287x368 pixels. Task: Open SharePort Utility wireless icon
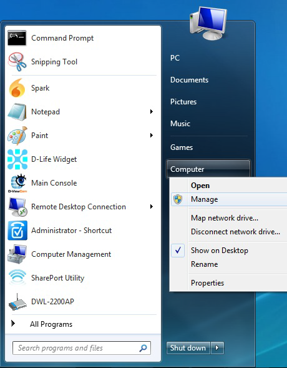[x=17, y=278]
